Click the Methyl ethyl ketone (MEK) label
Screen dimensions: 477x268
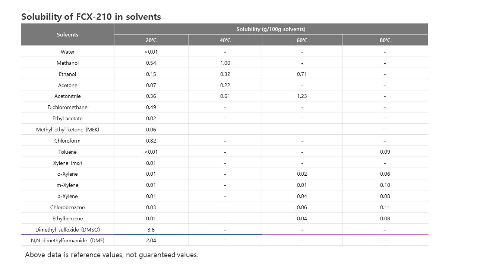point(67,130)
